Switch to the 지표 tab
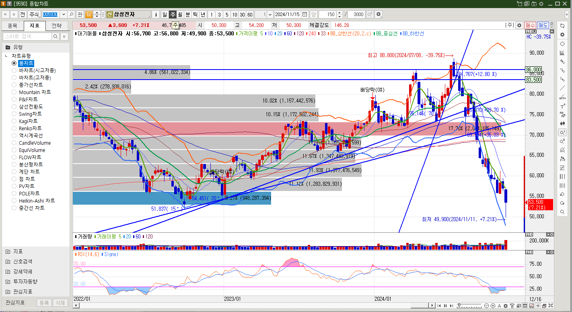This screenshot has width=572, height=312. point(35,26)
